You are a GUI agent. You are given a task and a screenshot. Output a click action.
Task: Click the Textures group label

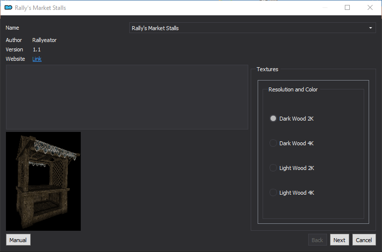(x=267, y=69)
